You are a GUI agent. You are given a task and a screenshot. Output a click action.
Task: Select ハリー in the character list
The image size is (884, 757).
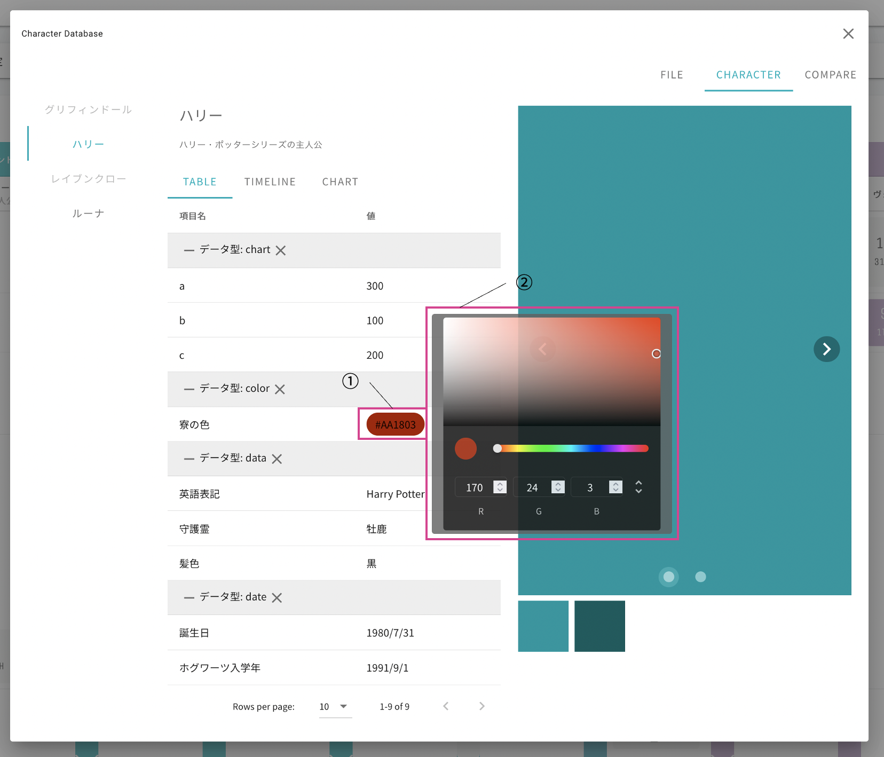pos(88,144)
